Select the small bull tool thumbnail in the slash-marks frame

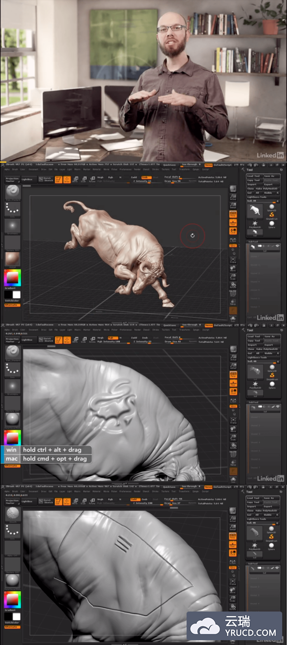254,555
